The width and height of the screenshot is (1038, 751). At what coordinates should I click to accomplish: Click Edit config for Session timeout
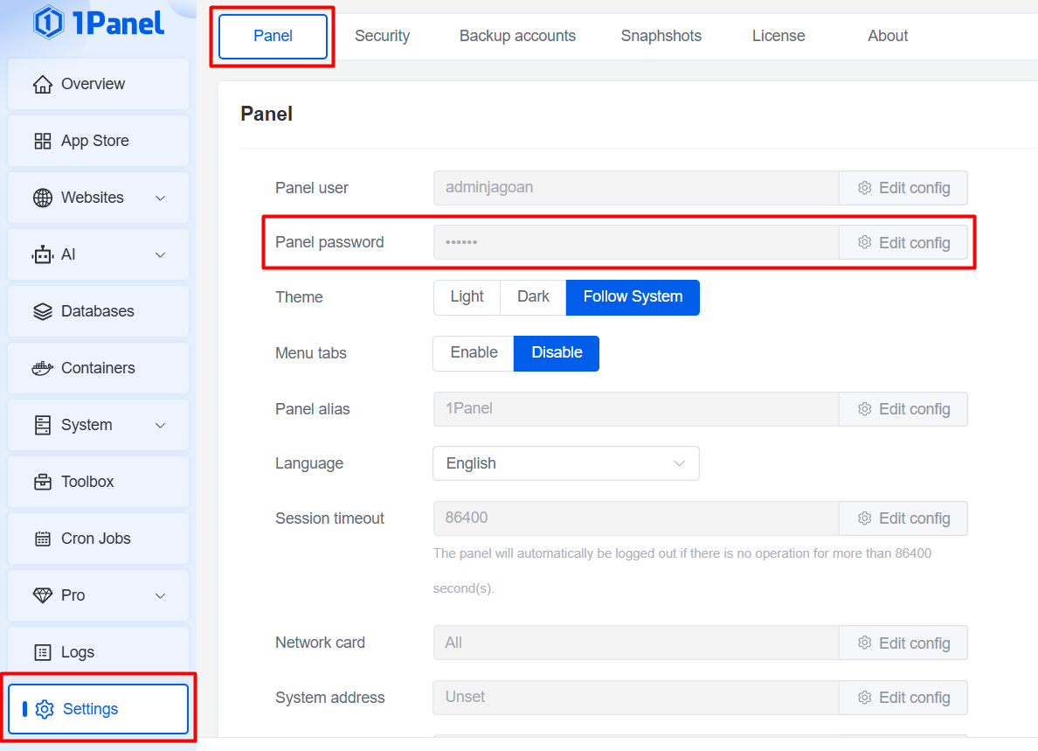point(903,518)
